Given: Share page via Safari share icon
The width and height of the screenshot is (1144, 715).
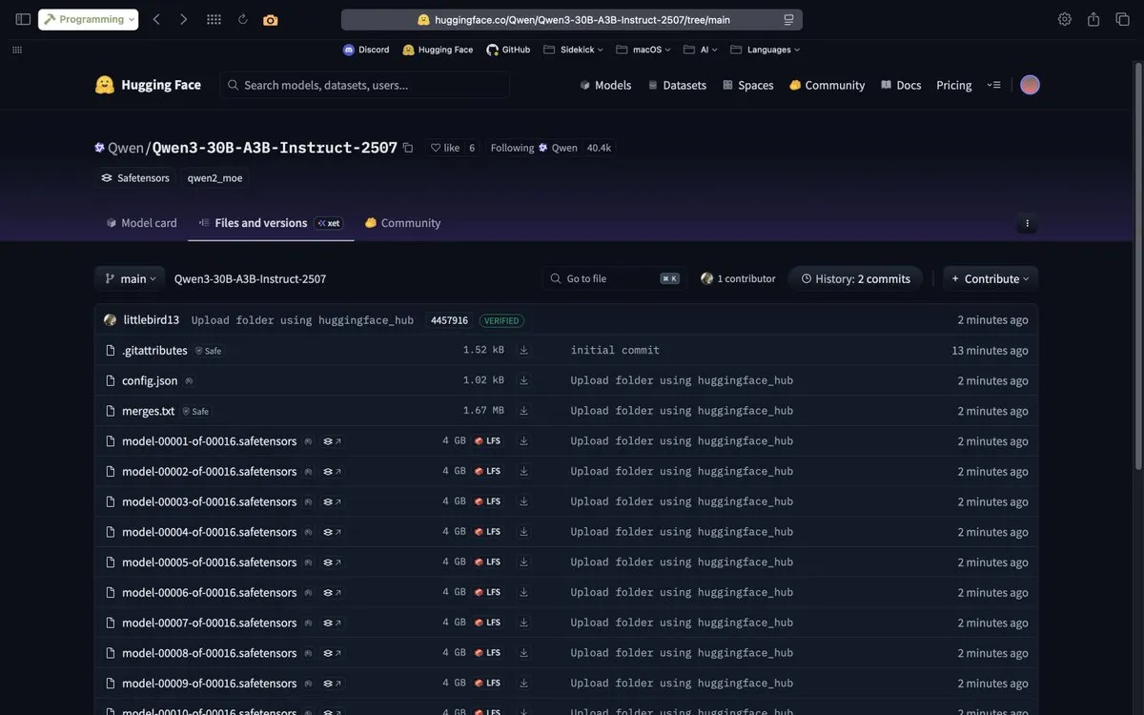Looking at the screenshot, I should 1093,19.
